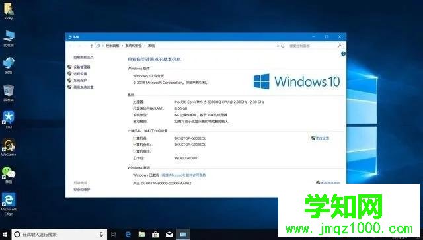Image resolution: width=423 pixels, height=240 pixels.
Task: Open Mail app from the taskbar
Action: (x=169, y=234)
